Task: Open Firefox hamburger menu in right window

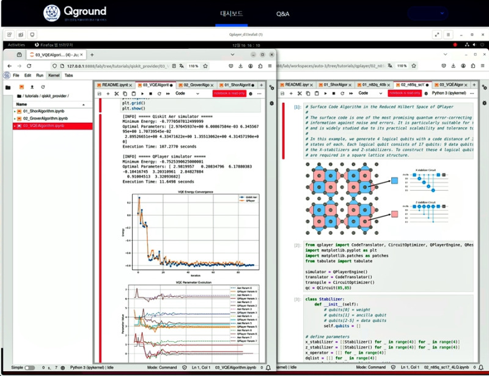Action: pyautogui.click(x=482, y=66)
